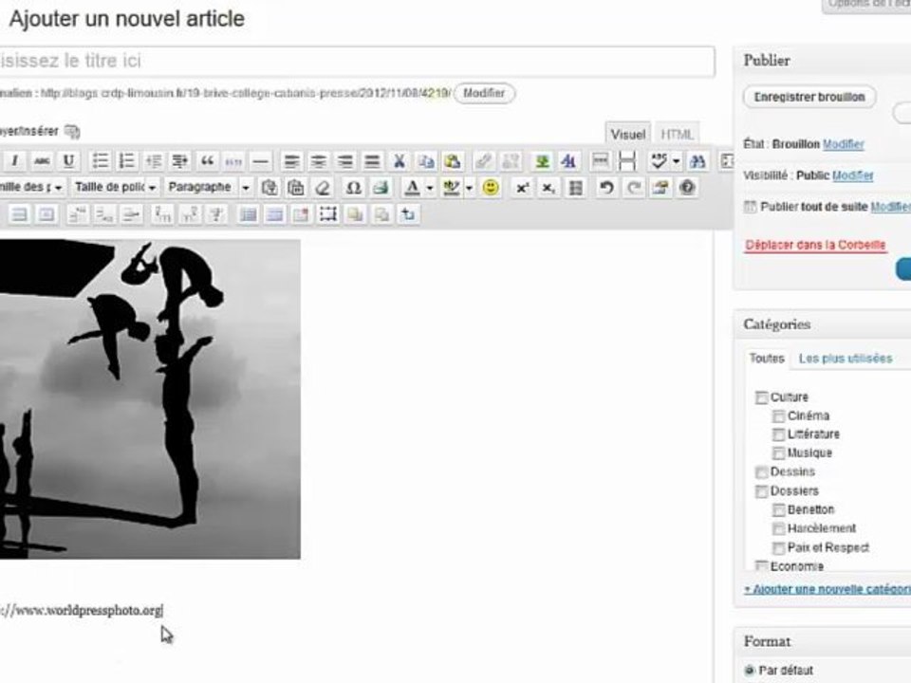Screen dimensions: 911x683
Task: Show Les plus utilisées categories tab
Action: pos(846,359)
